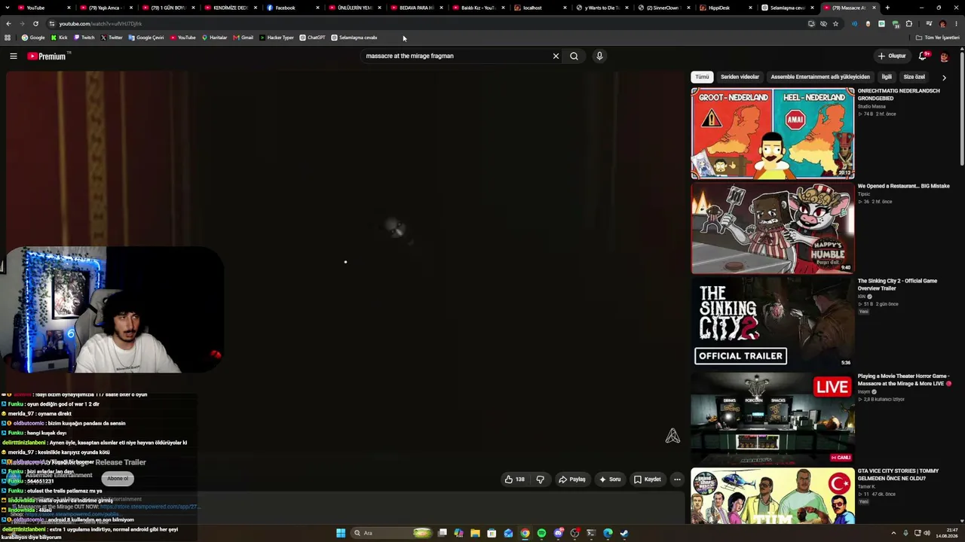Select the Tümü filter chip
Screen dimensions: 965x542
pyautogui.click(x=702, y=77)
